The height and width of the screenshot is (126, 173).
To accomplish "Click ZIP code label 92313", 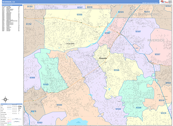I will tap(147, 12).
